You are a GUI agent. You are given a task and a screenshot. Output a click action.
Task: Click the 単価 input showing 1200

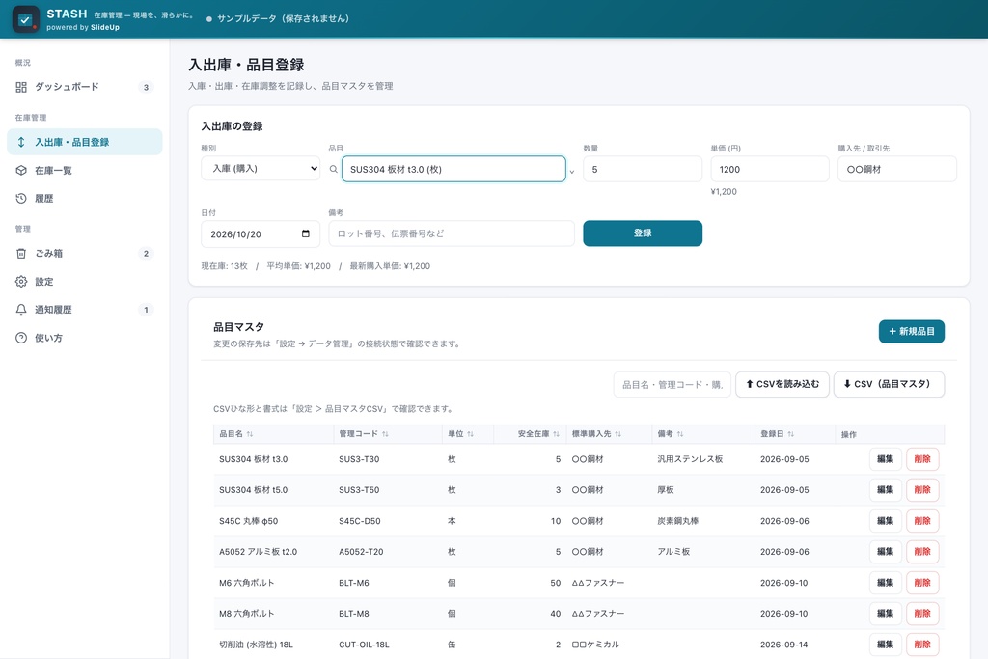(x=769, y=169)
